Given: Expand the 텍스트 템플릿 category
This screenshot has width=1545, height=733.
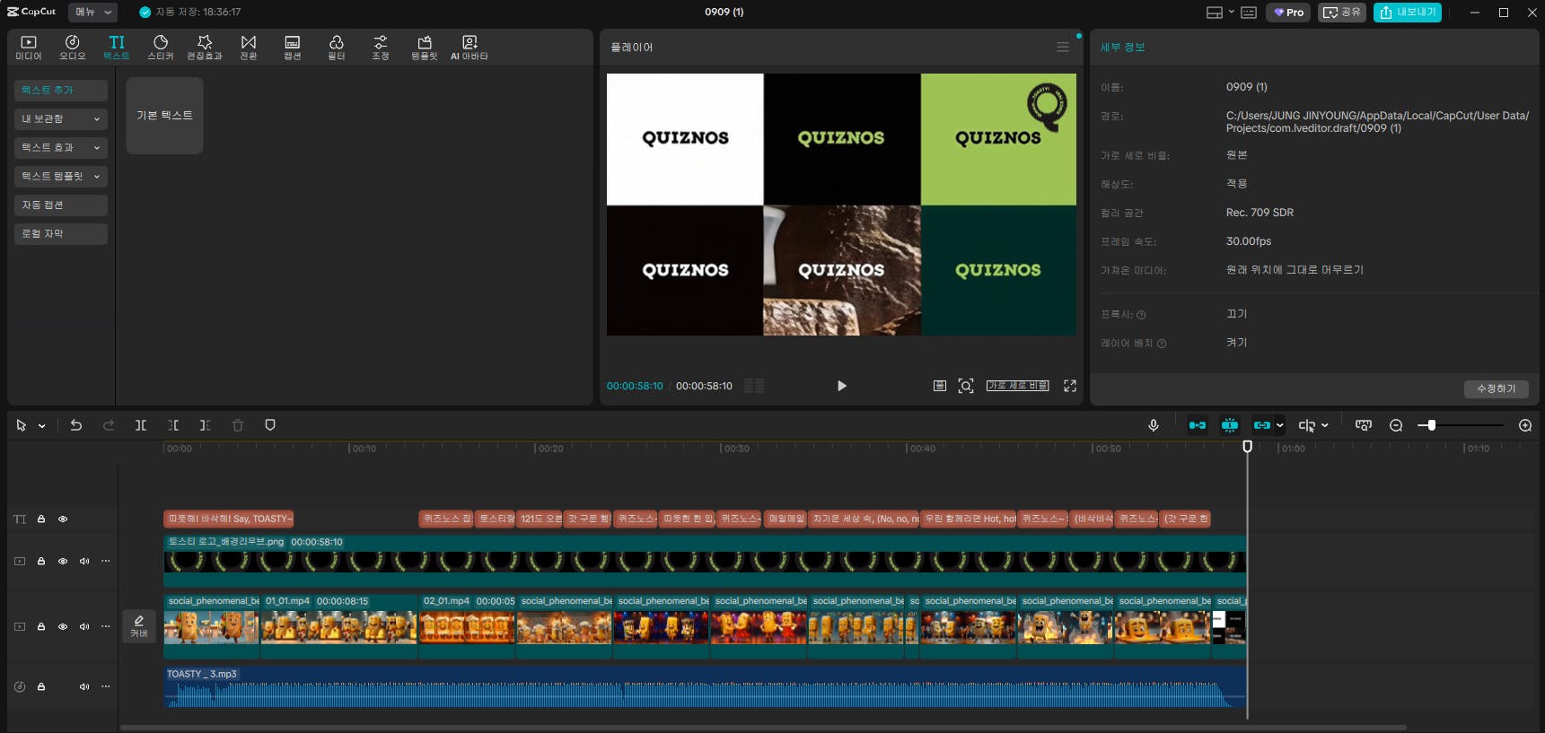Looking at the screenshot, I should [x=61, y=177].
